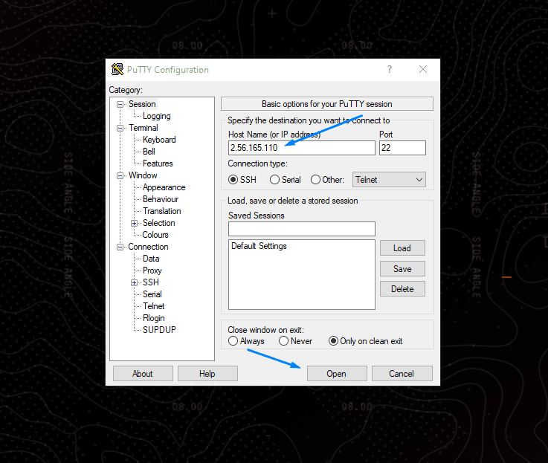
Task: Select the SSH connection type radio button
Action: click(x=233, y=180)
